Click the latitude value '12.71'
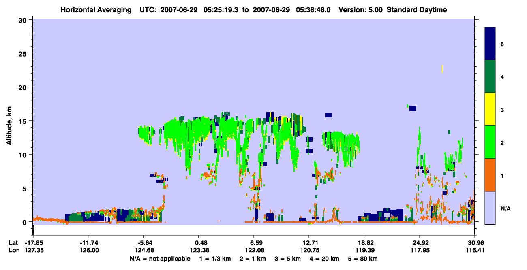This screenshot has height=270, width=527. coord(309,243)
